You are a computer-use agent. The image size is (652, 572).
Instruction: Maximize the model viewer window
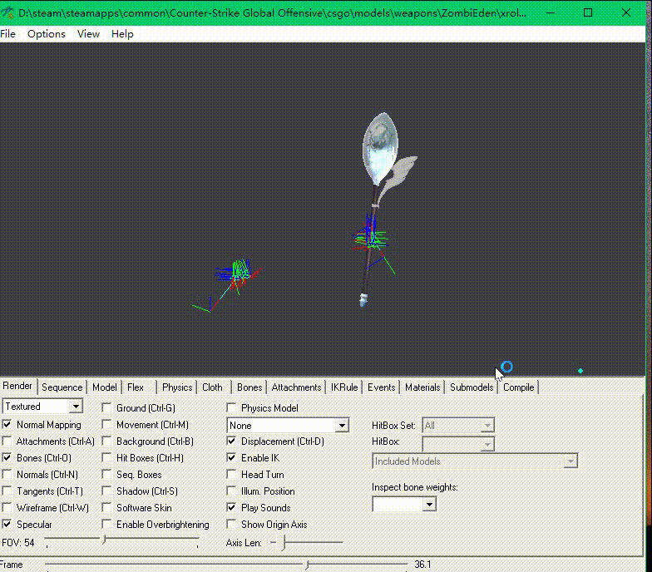[x=588, y=12]
